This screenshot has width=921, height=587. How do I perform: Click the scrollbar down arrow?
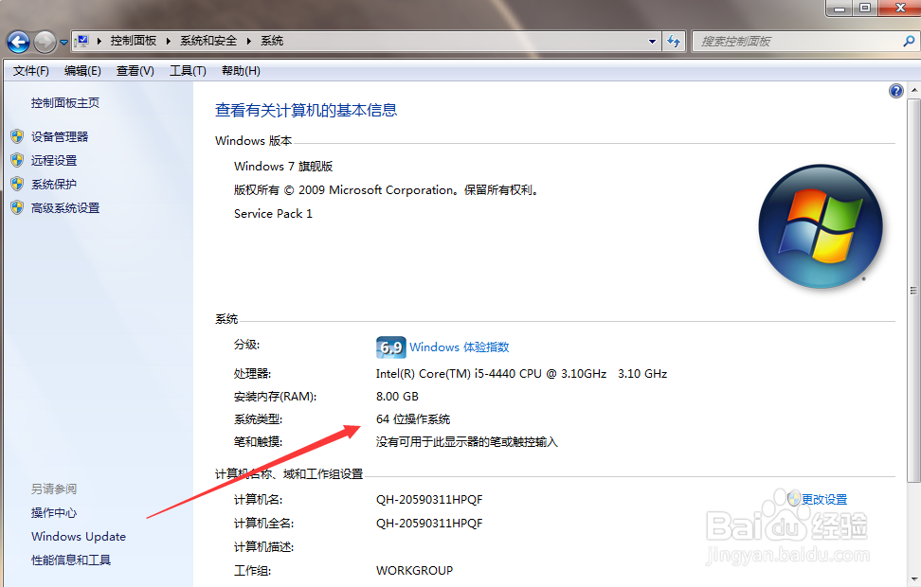tap(914, 578)
